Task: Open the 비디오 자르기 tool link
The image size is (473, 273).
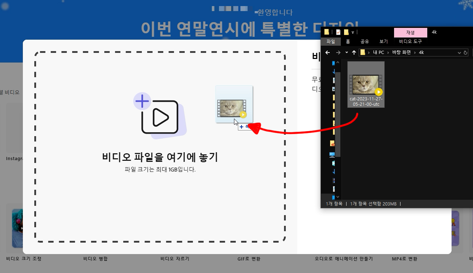Action: pyautogui.click(x=174, y=259)
